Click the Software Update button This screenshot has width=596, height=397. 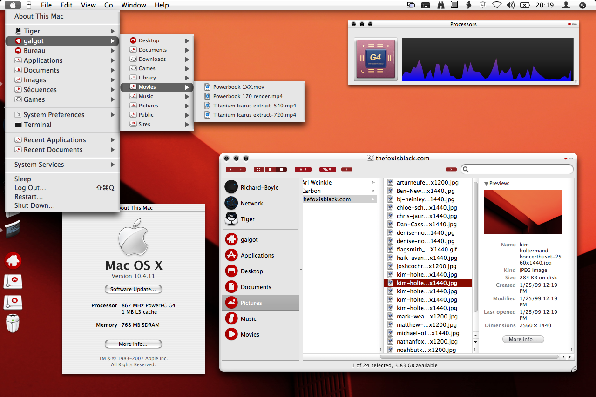pyautogui.click(x=133, y=289)
